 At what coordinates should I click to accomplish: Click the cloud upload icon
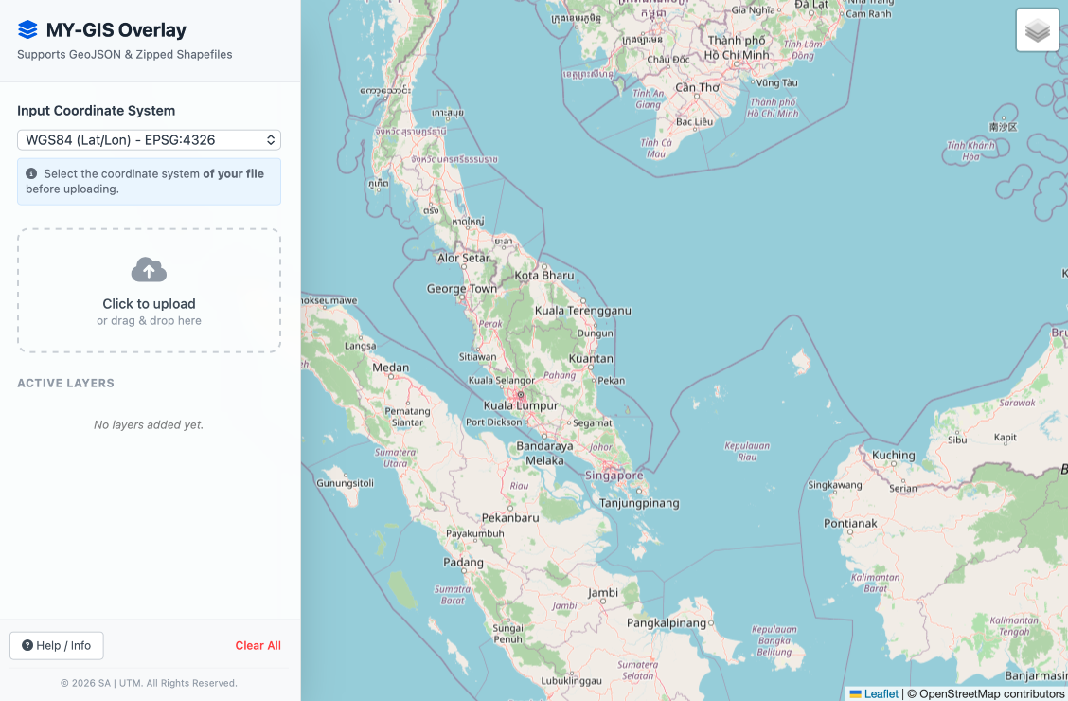[x=149, y=270]
